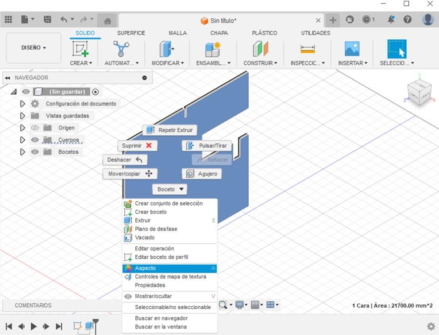The width and height of the screenshot is (439, 335).
Task: Open the CREAR dropdown menu
Action: click(81, 63)
